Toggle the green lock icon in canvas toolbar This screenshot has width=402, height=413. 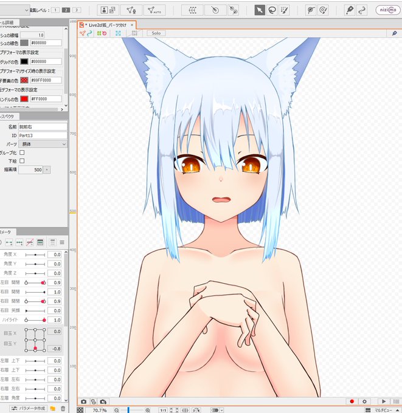99,33
